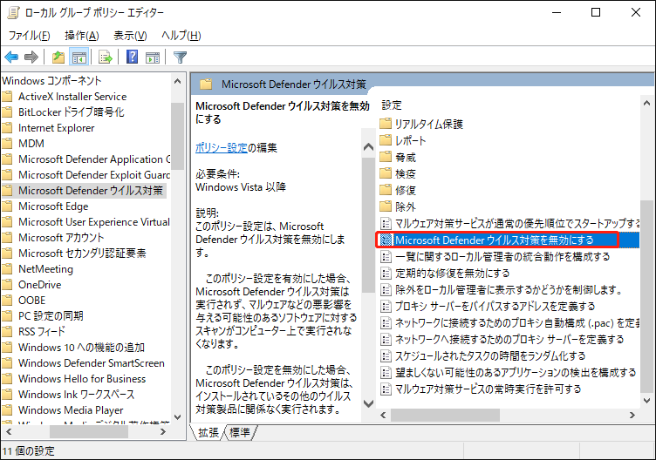Click tree pane scroll down arrow
Screen dimensions: 656x460
point(177,416)
